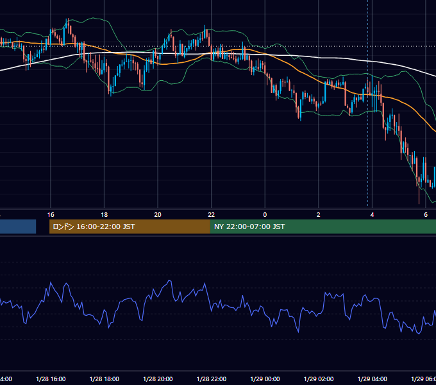436x385 pixels.
Task: Click the 6 hour label on price chart axis
Action: click(426, 215)
